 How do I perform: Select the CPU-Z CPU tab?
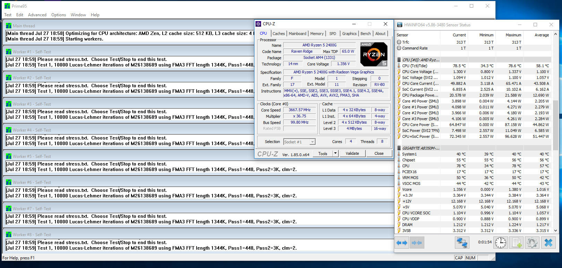tap(263, 33)
